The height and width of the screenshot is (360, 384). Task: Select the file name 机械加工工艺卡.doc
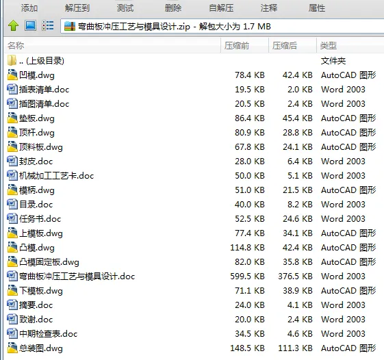pos(57,176)
